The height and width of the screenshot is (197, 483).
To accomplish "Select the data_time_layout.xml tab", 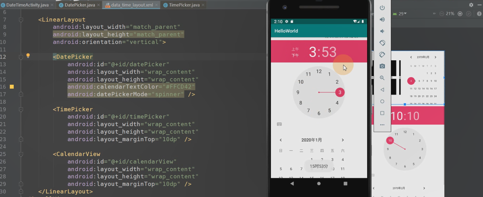I will 131,5.
